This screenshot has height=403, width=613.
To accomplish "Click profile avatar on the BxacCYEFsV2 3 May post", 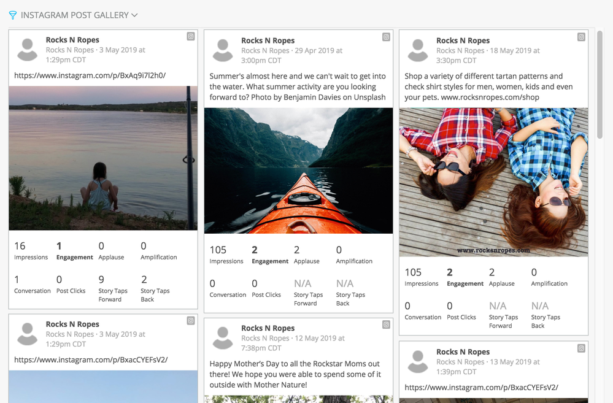I will point(28,334).
